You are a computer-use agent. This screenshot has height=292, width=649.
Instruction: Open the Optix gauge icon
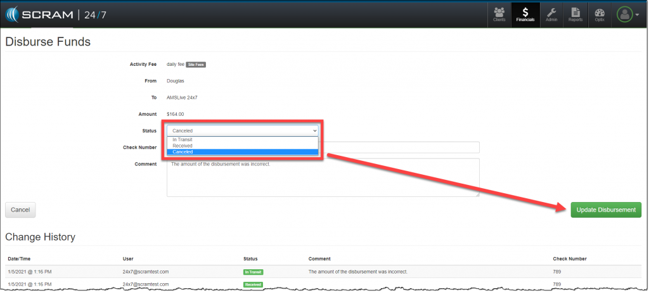(x=600, y=15)
